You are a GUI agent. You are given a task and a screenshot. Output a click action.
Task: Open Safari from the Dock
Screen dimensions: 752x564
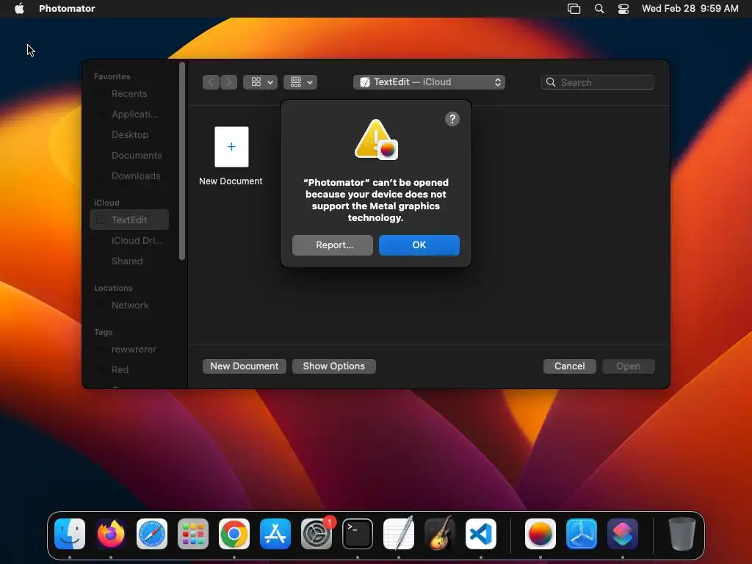(x=152, y=534)
